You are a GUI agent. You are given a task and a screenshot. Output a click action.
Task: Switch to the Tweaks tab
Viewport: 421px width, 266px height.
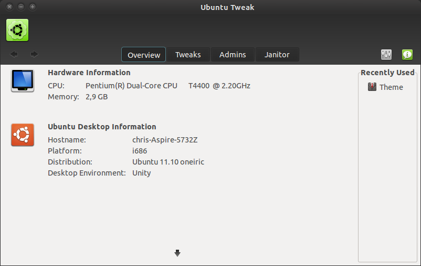point(188,55)
